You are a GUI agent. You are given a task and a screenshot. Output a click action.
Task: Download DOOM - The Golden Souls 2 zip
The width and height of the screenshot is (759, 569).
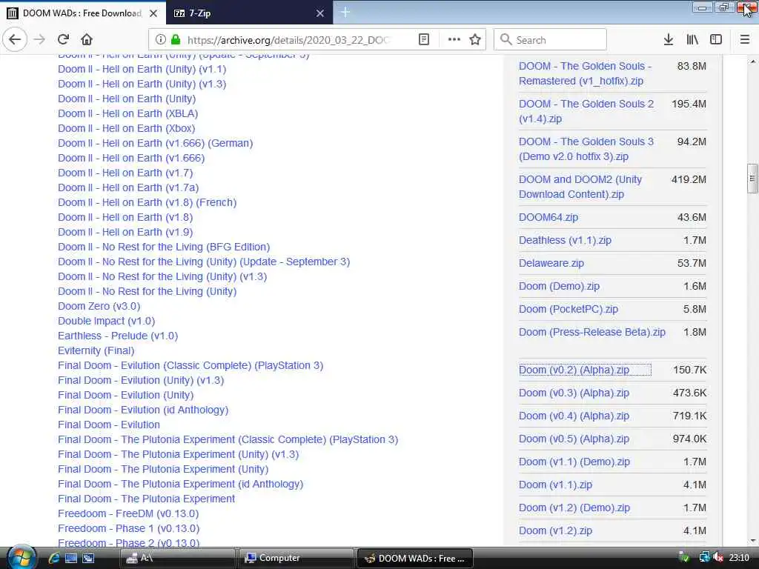[x=586, y=111]
